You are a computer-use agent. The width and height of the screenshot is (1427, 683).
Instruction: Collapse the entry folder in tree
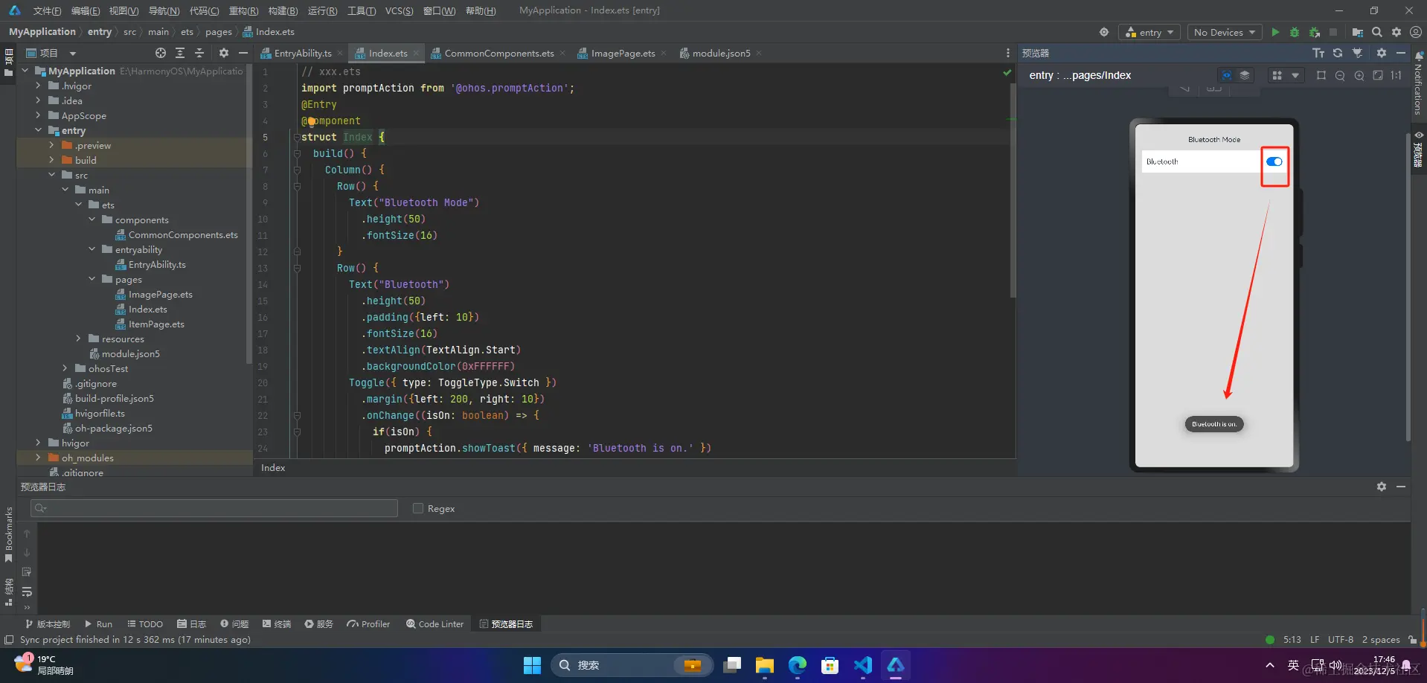click(38, 130)
